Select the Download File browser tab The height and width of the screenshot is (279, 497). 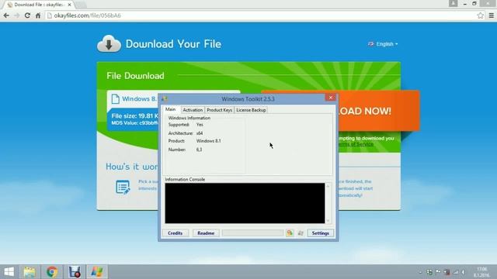pos(38,5)
